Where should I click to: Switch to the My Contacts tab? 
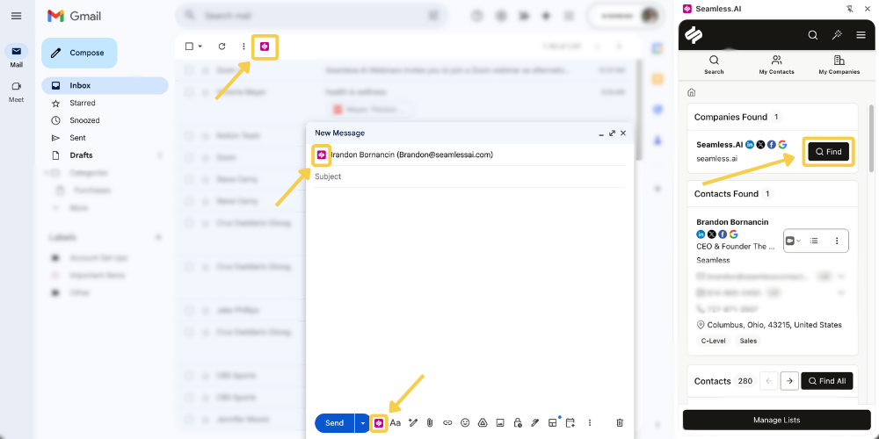pos(776,65)
